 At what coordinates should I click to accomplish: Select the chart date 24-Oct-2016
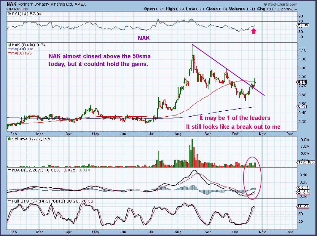[17, 9]
